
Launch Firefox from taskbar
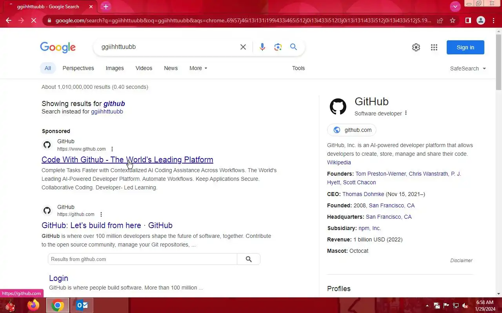[x=33, y=305]
